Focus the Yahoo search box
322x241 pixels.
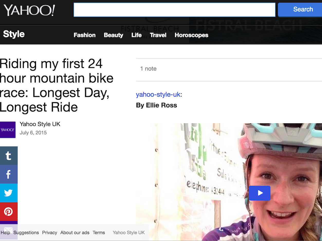pyautogui.click(x=174, y=10)
